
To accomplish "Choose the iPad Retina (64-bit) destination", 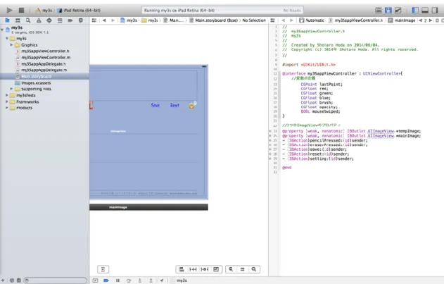I will click(79, 11).
